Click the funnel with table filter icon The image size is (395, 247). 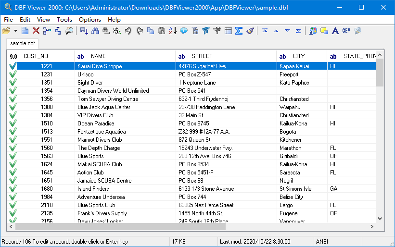[195, 31]
